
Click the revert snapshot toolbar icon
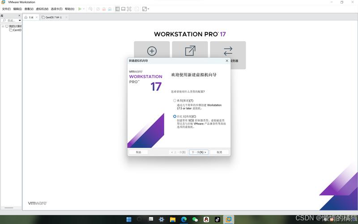click(104, 9)
